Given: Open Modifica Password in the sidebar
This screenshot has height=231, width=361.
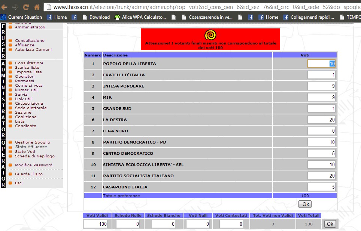Looking at the screenshot, I should 34,165.
